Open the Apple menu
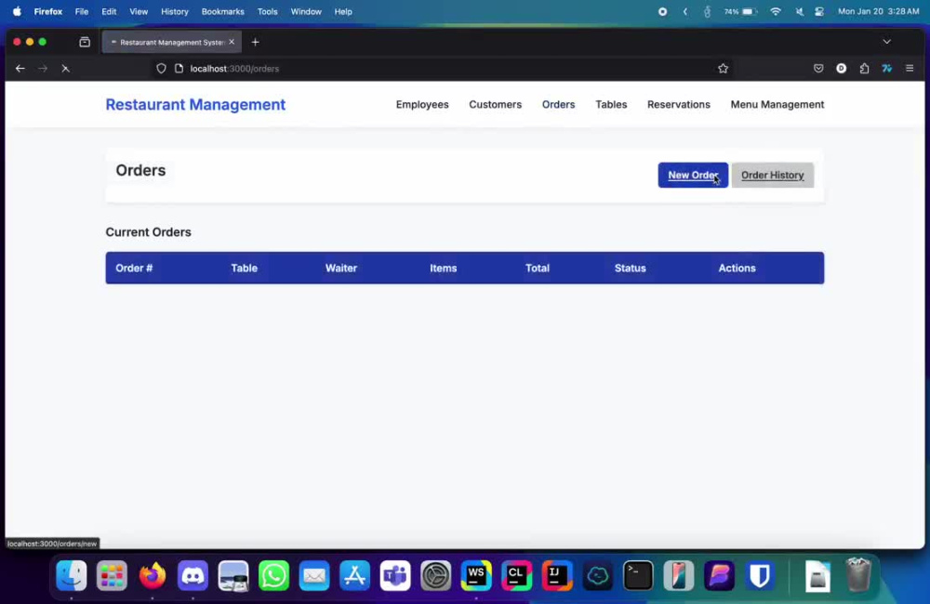This screenshot has height=604, width=930. 17,11
